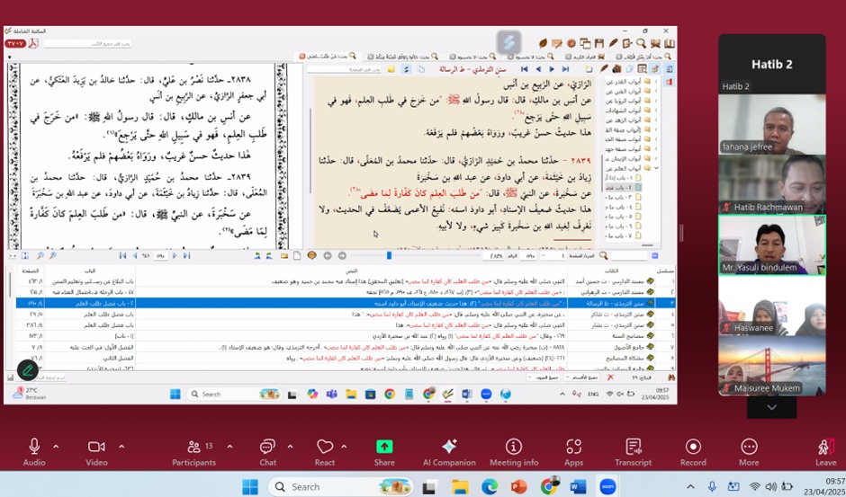
Task: Open Chat panel in Zoom
Action: click(267, 452)
